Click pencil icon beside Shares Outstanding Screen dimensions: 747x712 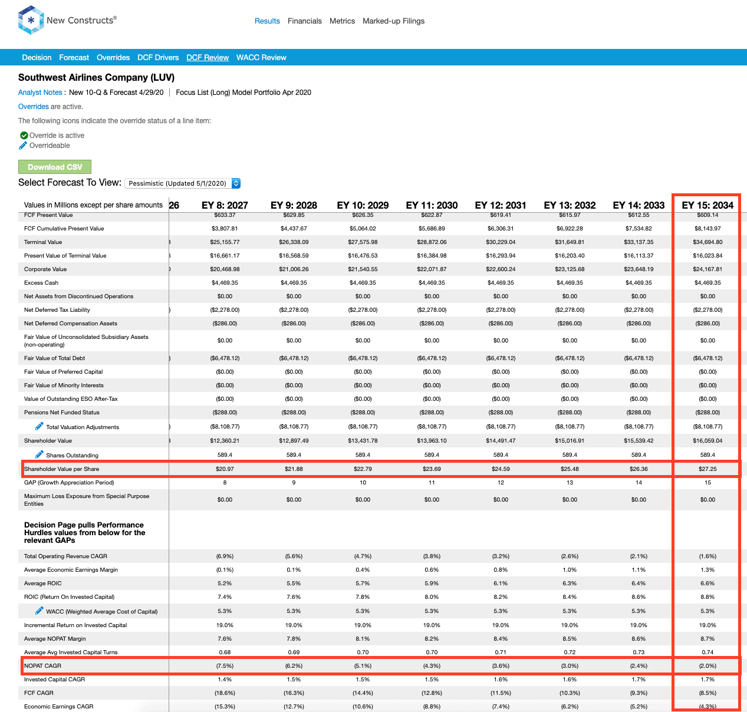click(x=39, y=454)
